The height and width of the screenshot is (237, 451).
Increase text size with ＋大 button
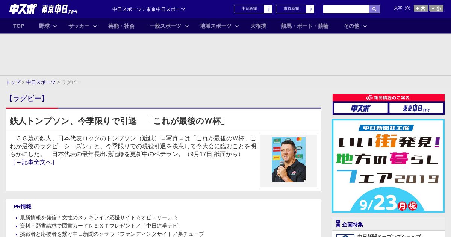(421, 8)
